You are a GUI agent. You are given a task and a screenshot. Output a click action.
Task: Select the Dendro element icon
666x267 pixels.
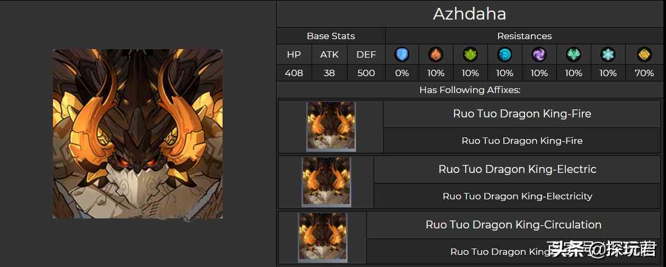point(470,54)
